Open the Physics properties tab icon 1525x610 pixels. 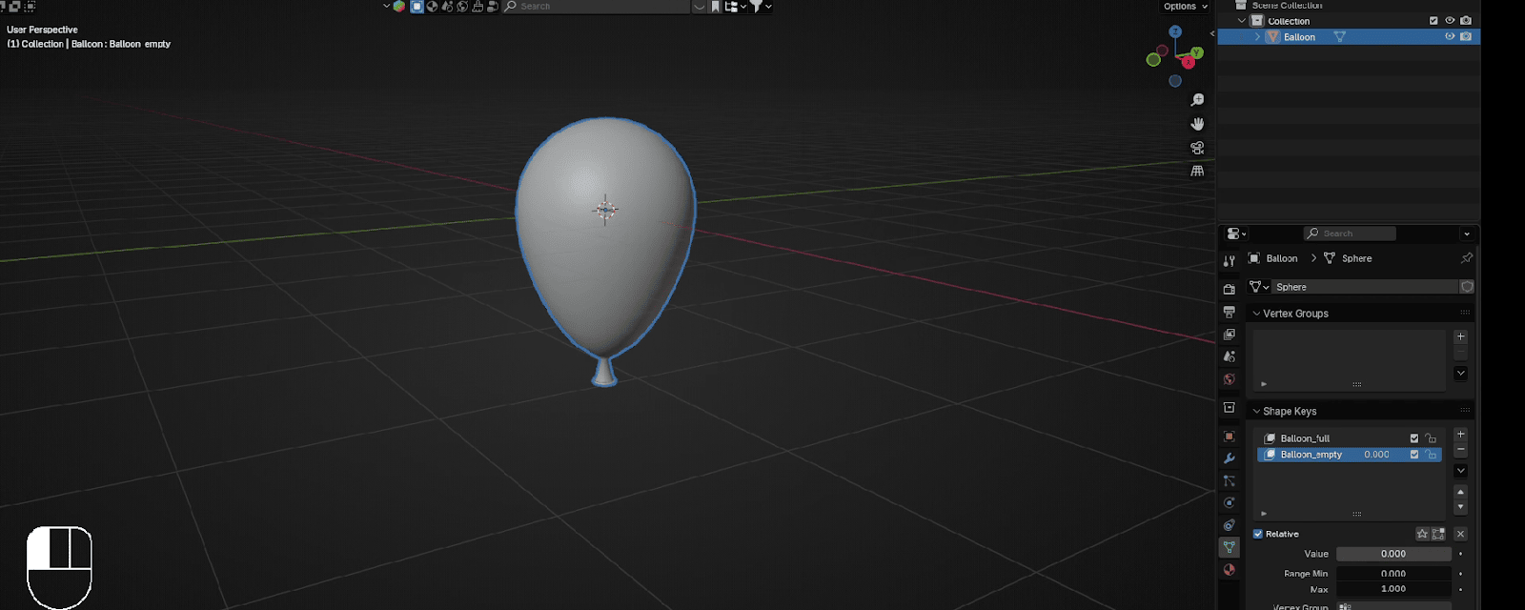pos(1230,503)
